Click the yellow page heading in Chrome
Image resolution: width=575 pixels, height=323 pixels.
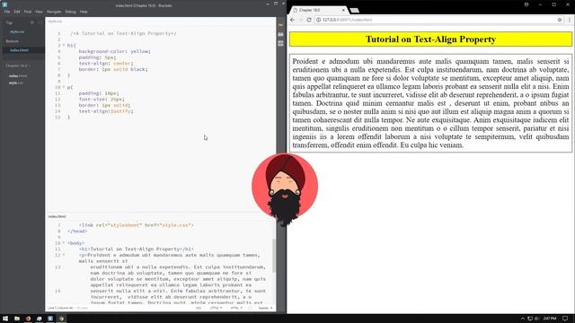pyautogui.click(x=430, y=39)
